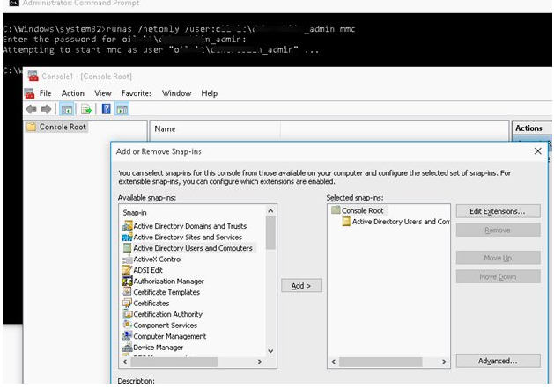Viewport: 554px width, 388px height.
Task: Click right arrow of Available snap-ins horizontal scrollbar
Action: pyautogui.click(x=260, y=362)
